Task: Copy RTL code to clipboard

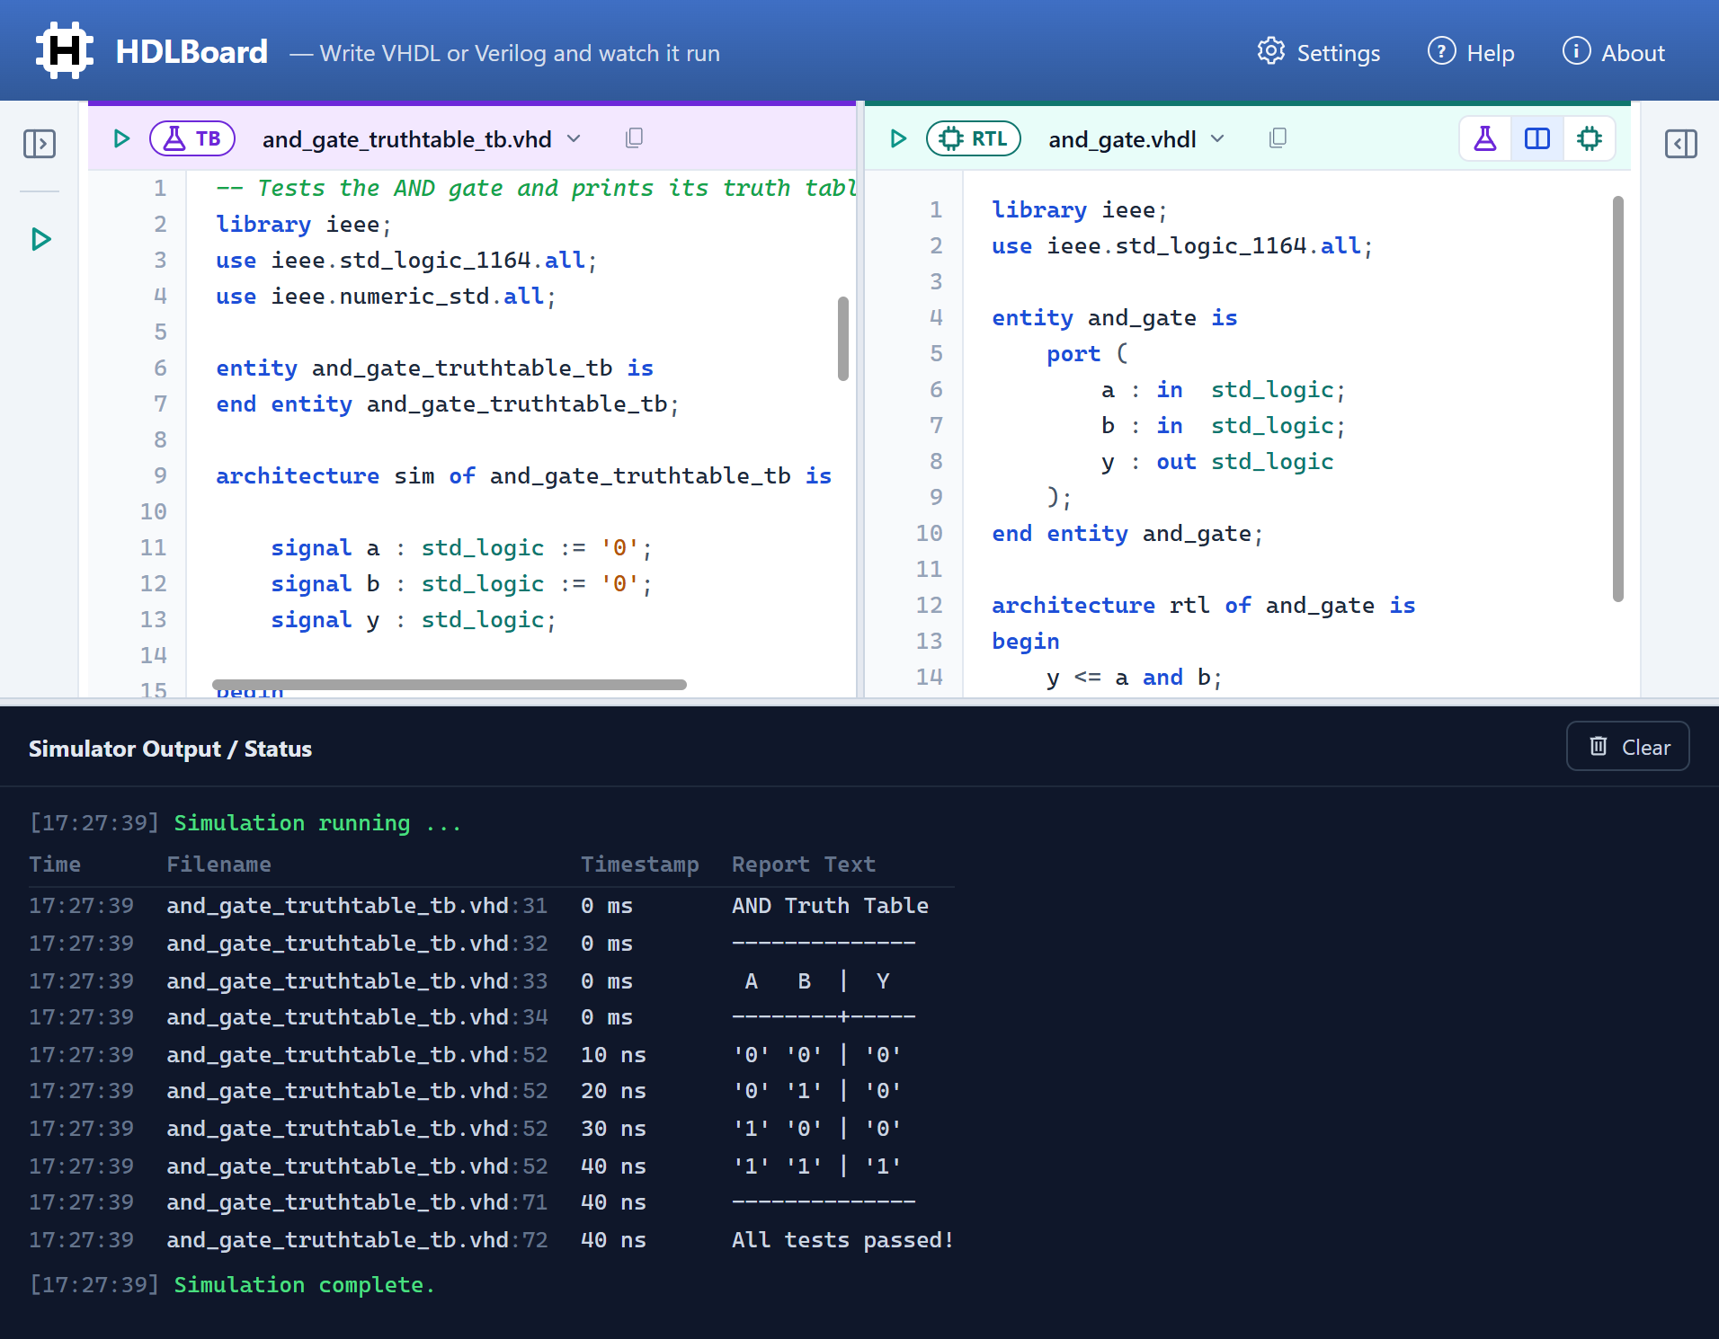Action: (1278, 137)
